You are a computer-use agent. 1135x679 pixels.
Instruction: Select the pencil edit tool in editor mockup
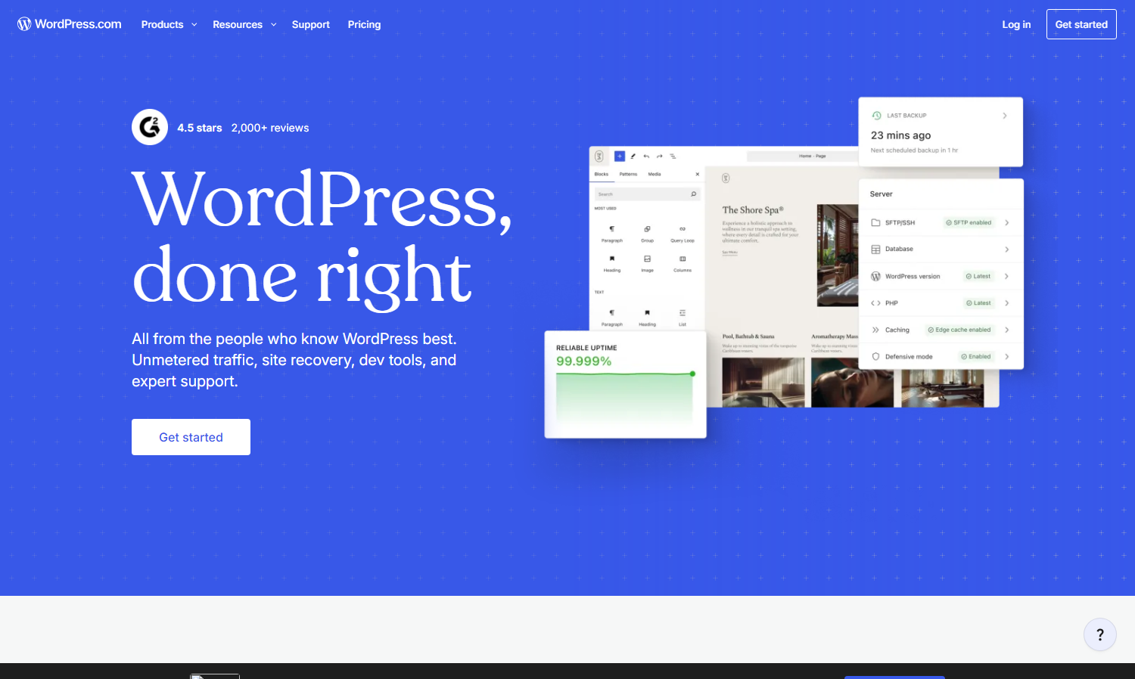point(633,156)
